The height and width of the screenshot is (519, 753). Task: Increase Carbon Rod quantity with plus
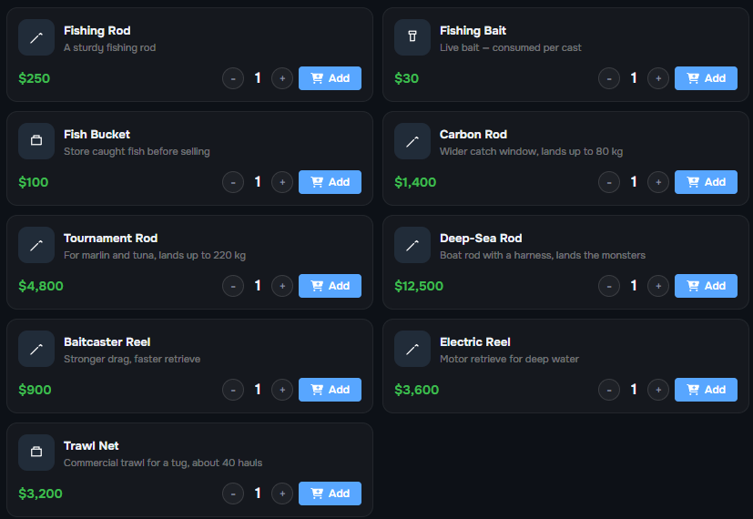(658, 182)
